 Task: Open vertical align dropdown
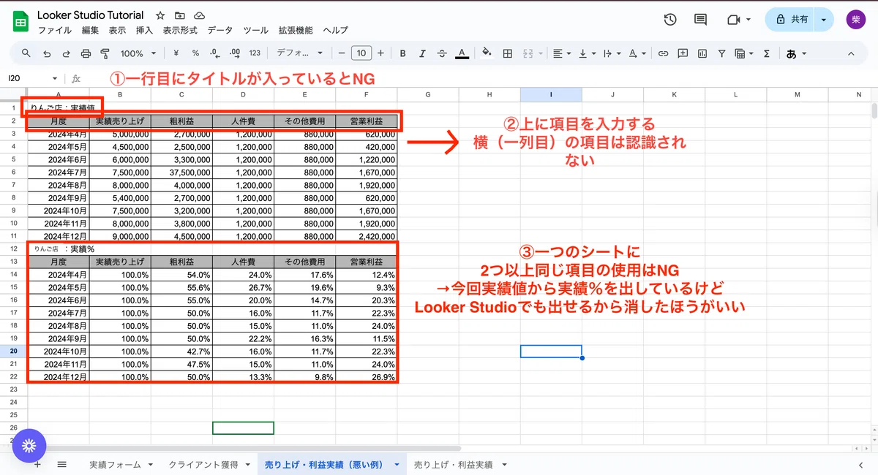point(587,53)
